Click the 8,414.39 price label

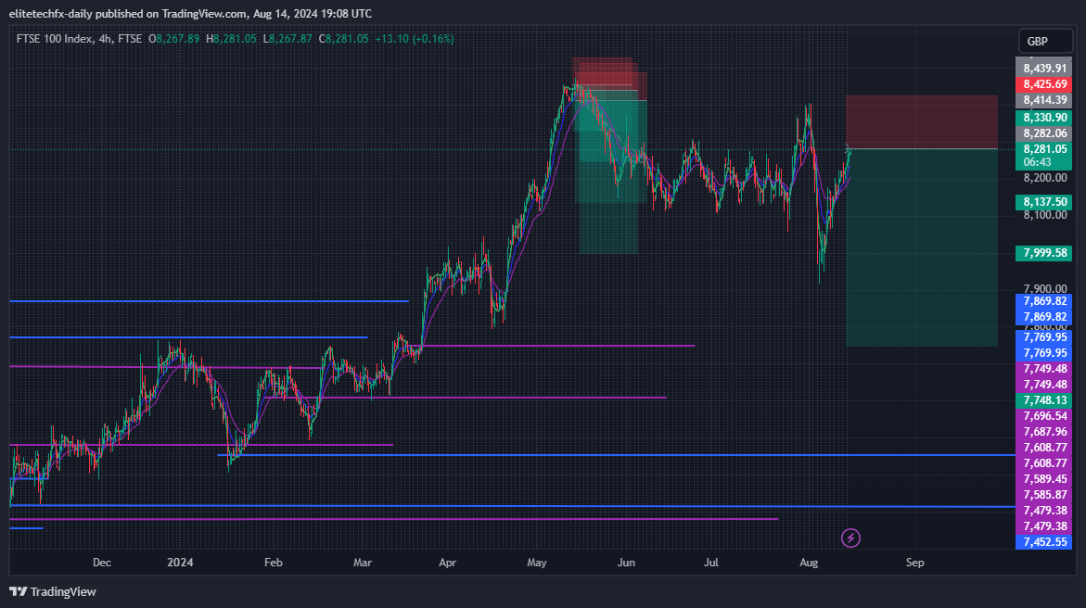(1044, 100)
